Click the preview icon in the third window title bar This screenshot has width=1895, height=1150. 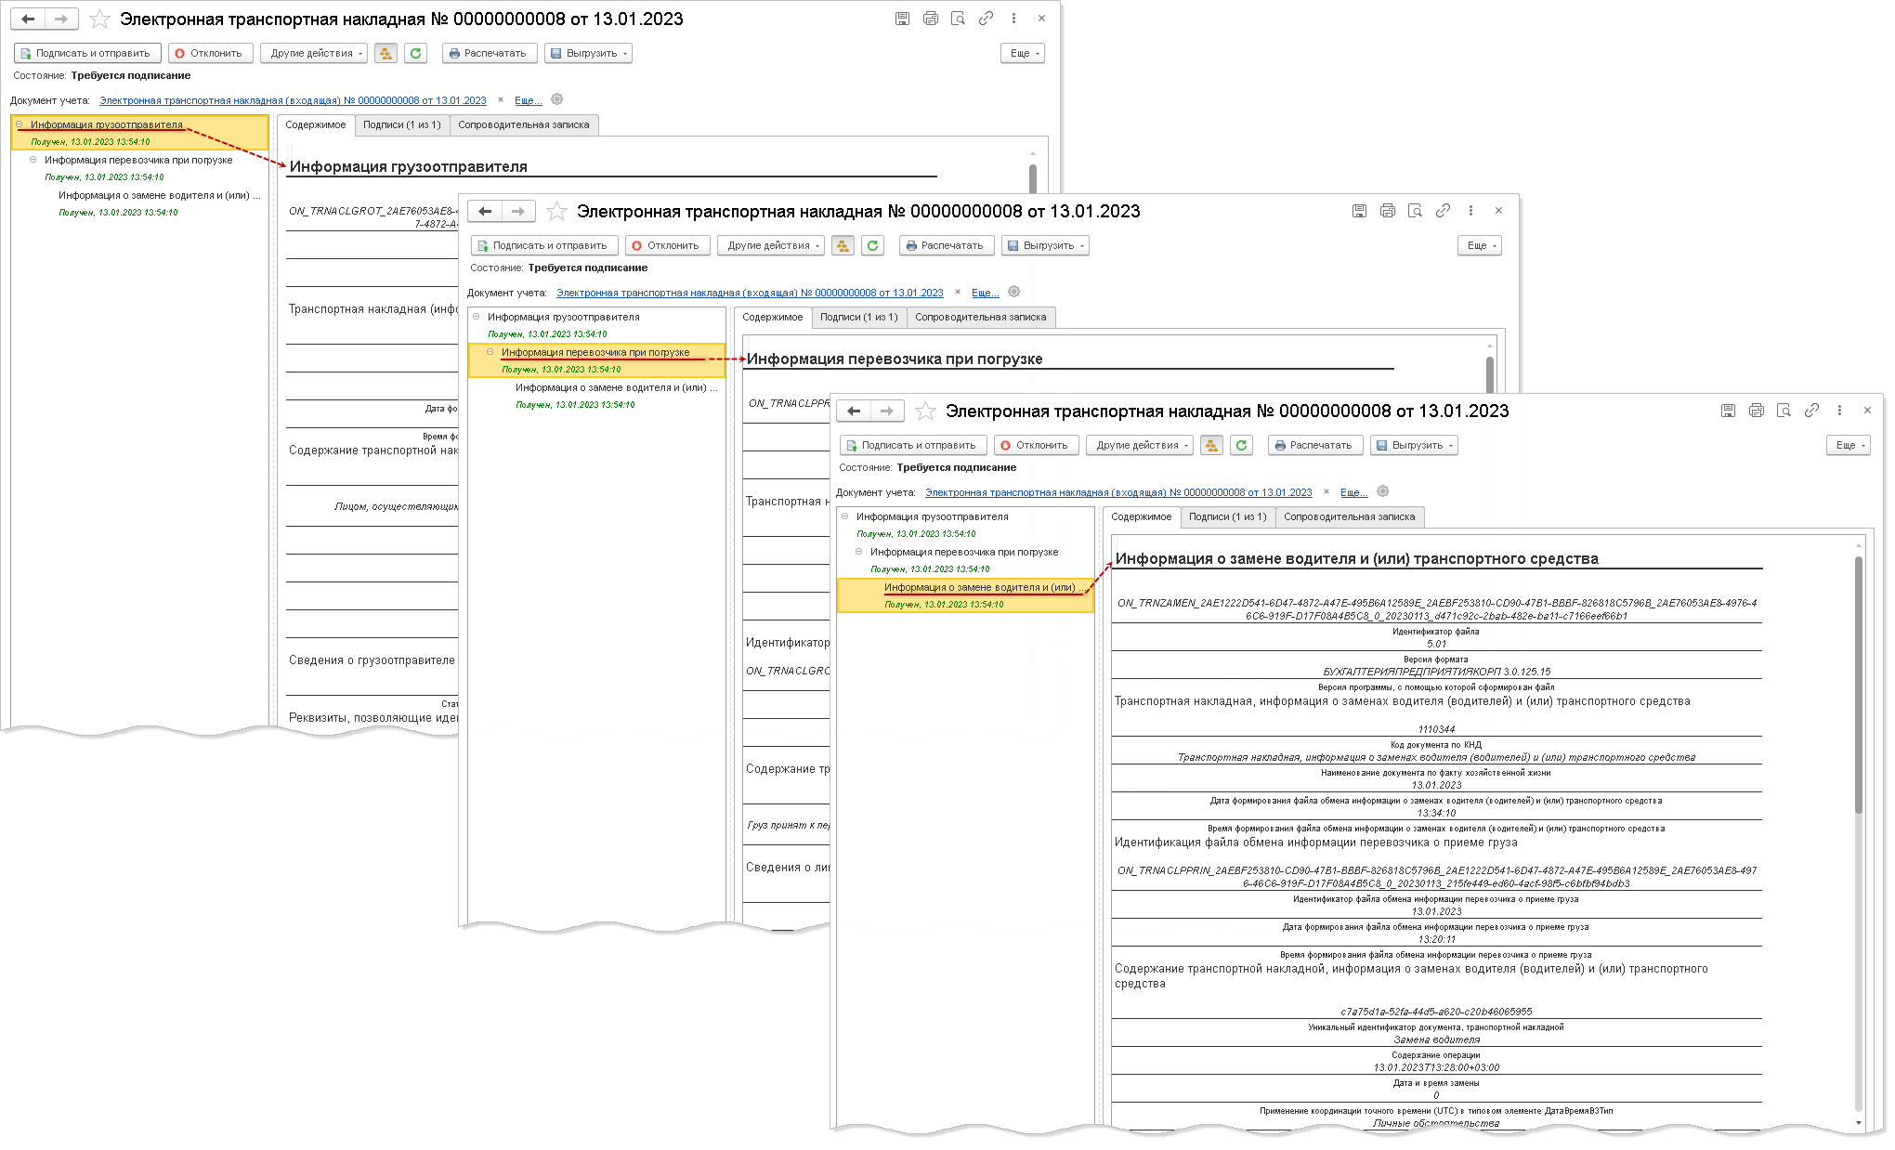tap(1784, 411)
